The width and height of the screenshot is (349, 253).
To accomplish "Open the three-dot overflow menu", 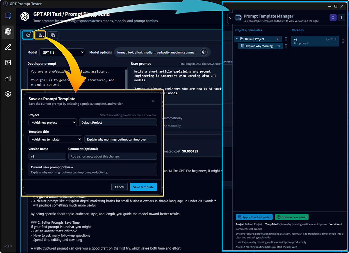I will [x=341, y=18].
